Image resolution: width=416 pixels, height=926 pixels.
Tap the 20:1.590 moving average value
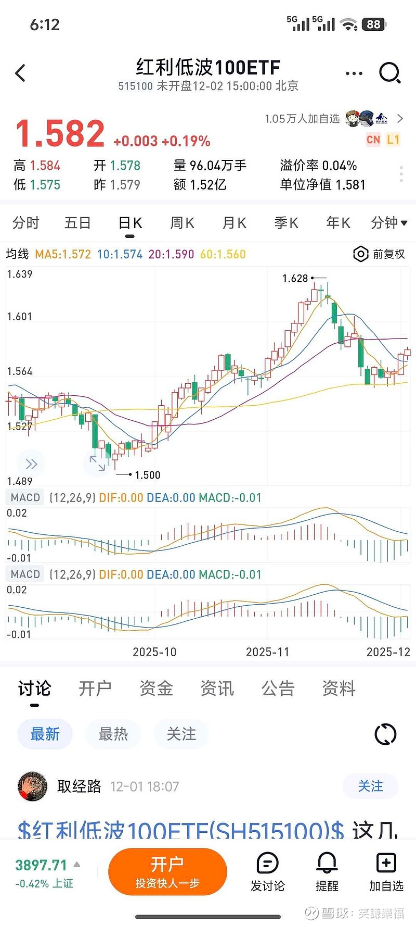tap(171, 254)
